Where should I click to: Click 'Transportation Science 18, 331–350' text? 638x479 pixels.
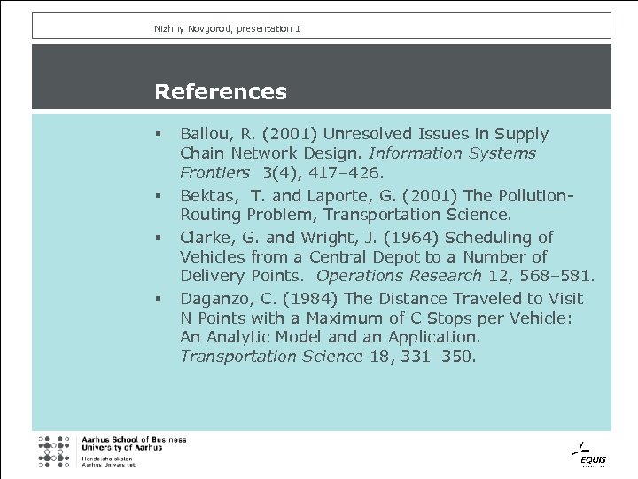pyautogui.click(x=328, y=357)
